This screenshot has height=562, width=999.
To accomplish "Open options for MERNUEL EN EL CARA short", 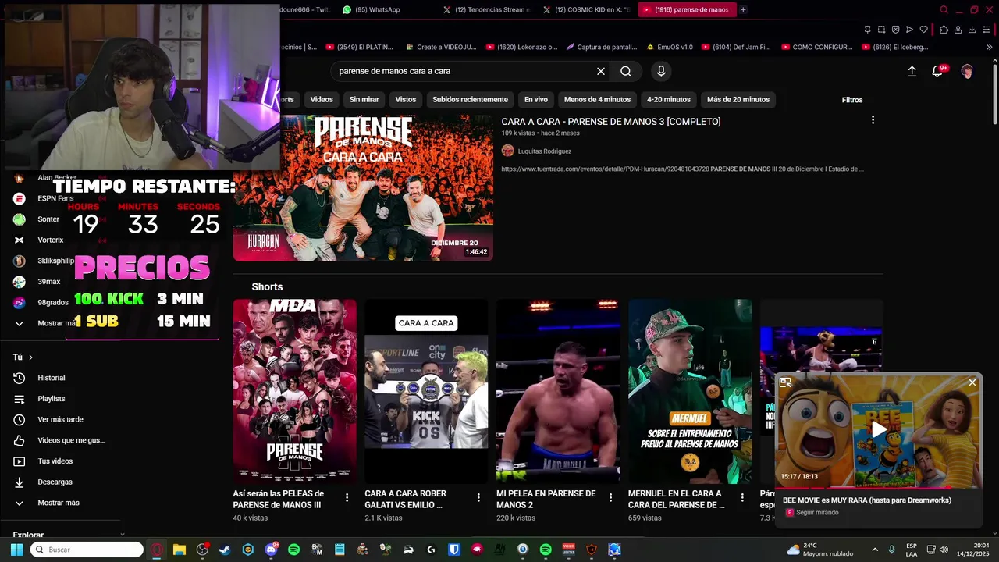I will pyautogui.click(x=743, y=497).
